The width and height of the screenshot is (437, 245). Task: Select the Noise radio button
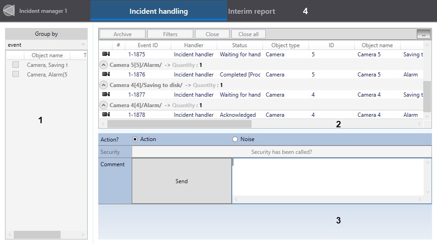click(x=235, y=139)
